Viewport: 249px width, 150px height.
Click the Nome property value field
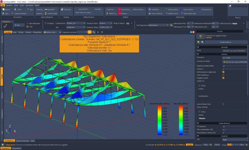point(234,51)
